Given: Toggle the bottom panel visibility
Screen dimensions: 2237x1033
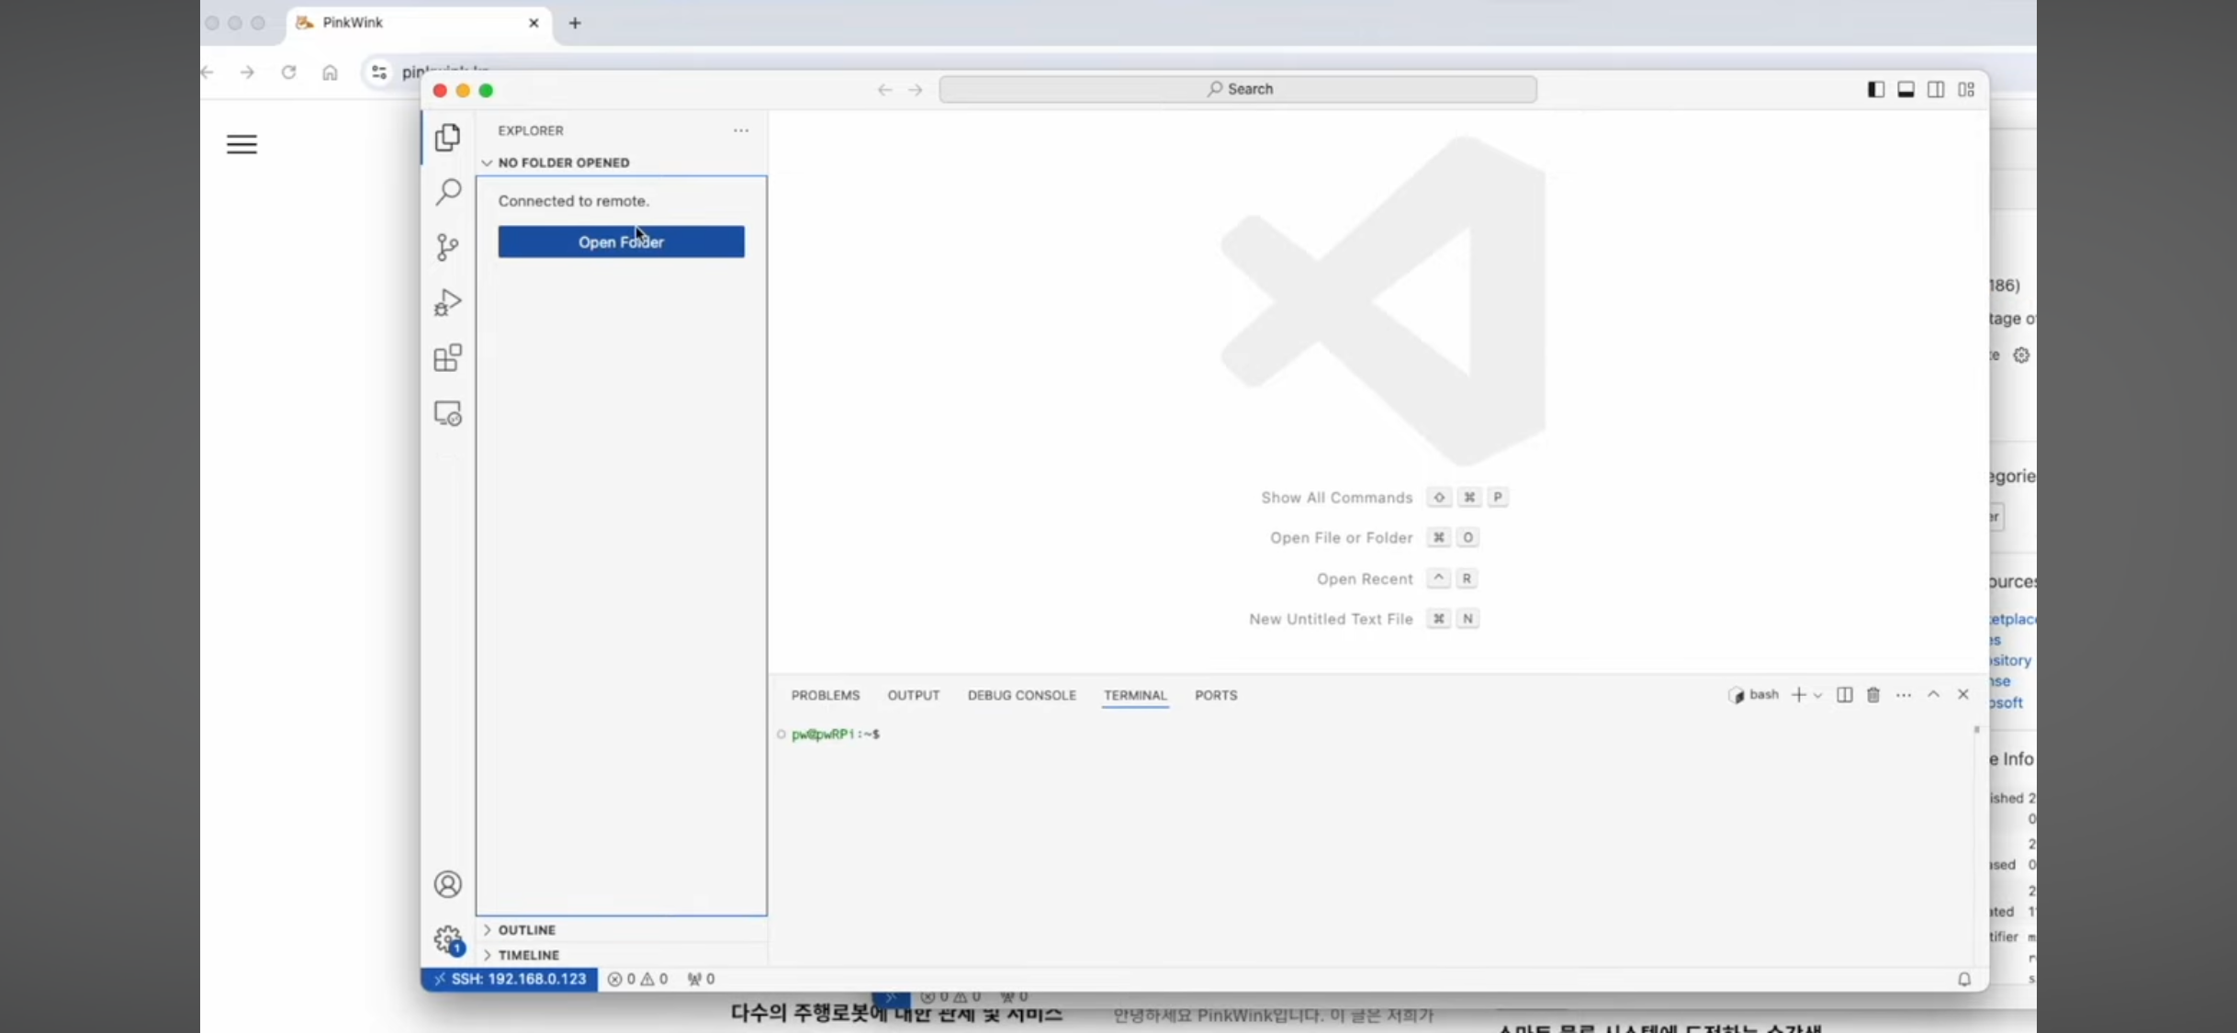Looking at the screenshot, I should 1906,89.
